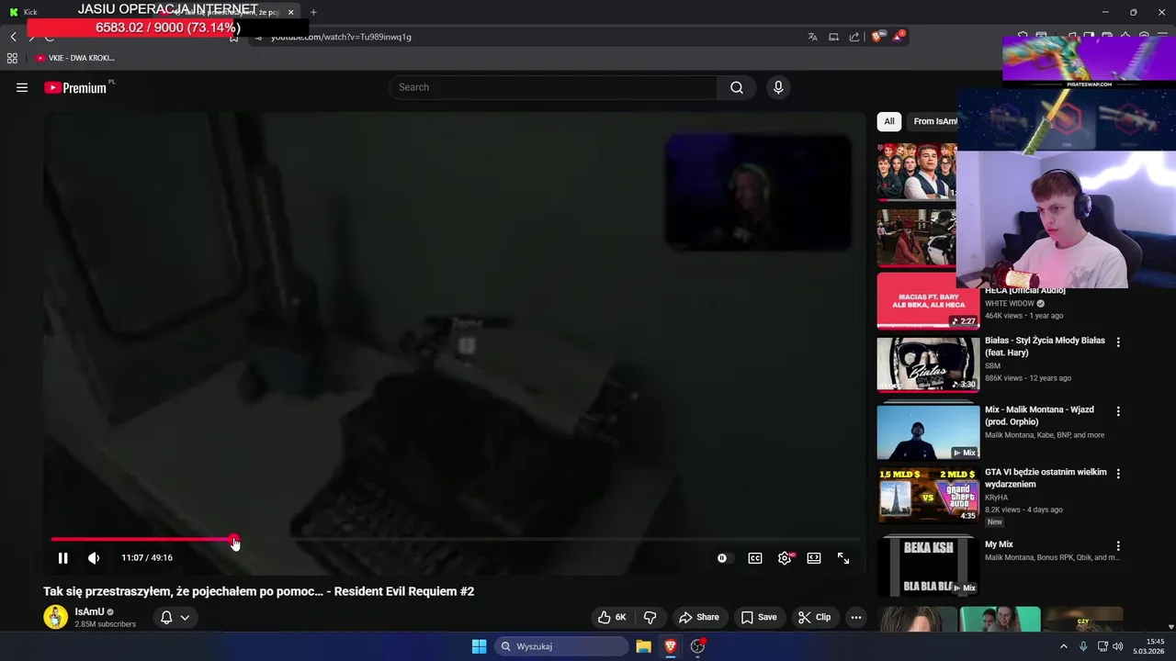Open a new browser tab
1176x661 pixels.
(313, 12)
